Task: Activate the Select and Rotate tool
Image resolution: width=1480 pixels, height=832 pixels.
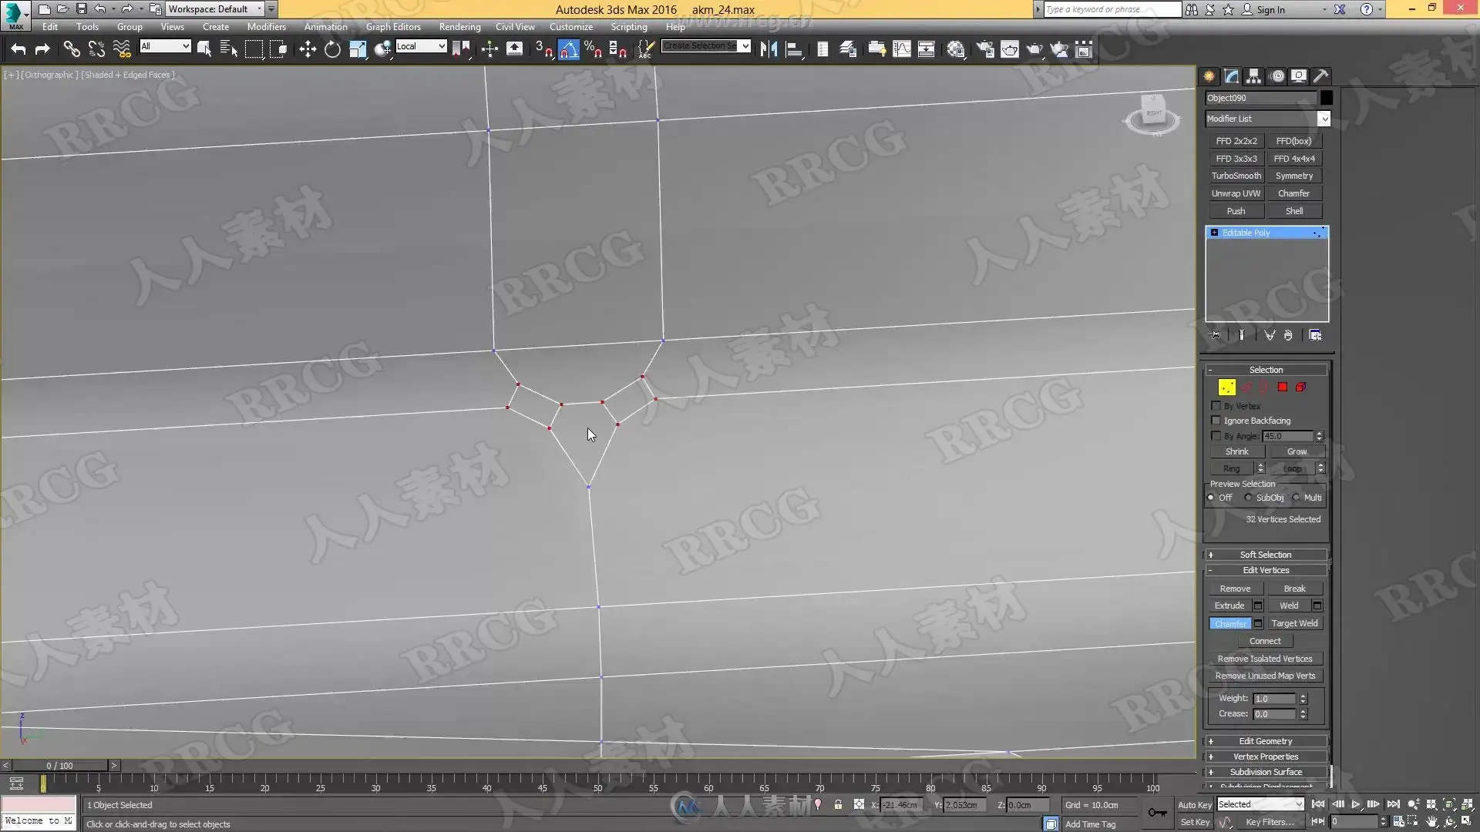Action: tap(332, 50)
